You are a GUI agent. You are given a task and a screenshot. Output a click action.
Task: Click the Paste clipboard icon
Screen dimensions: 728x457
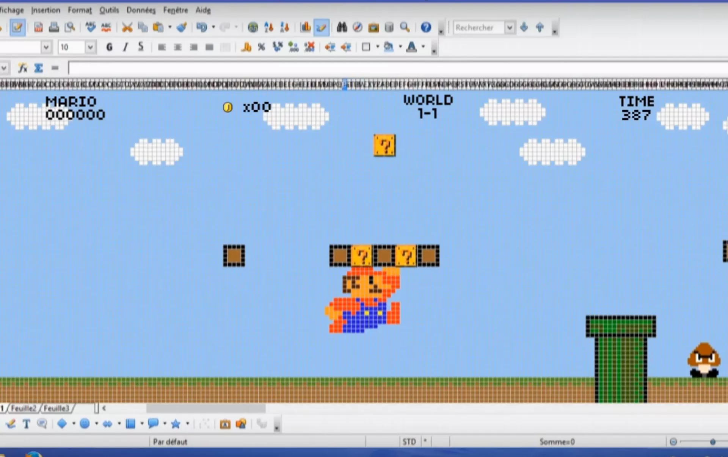[158, 27]
